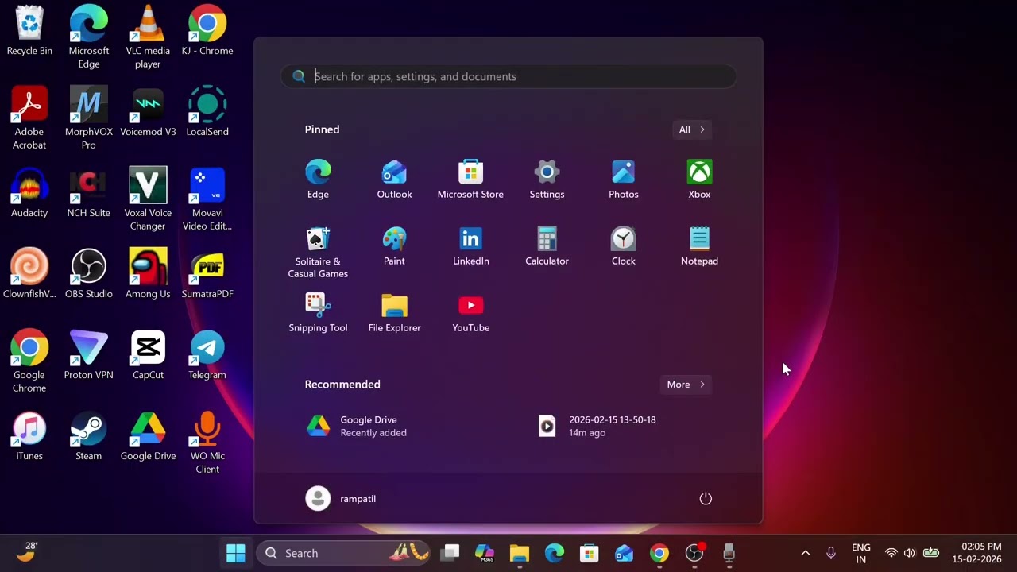Select the LocalSend desktop shortcut
The image size is (1017, 572).
(x=207, y=112)
